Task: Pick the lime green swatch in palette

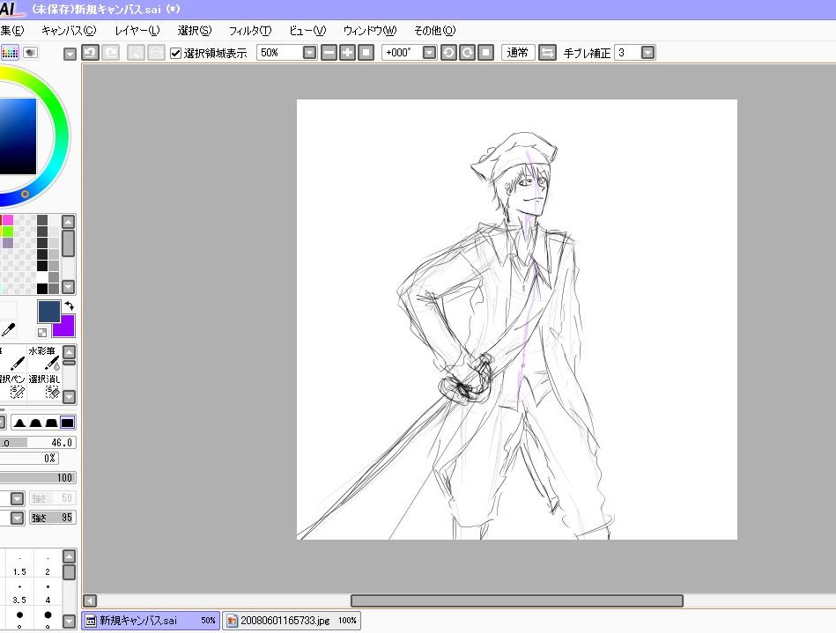Action: [x=8, y=232]
